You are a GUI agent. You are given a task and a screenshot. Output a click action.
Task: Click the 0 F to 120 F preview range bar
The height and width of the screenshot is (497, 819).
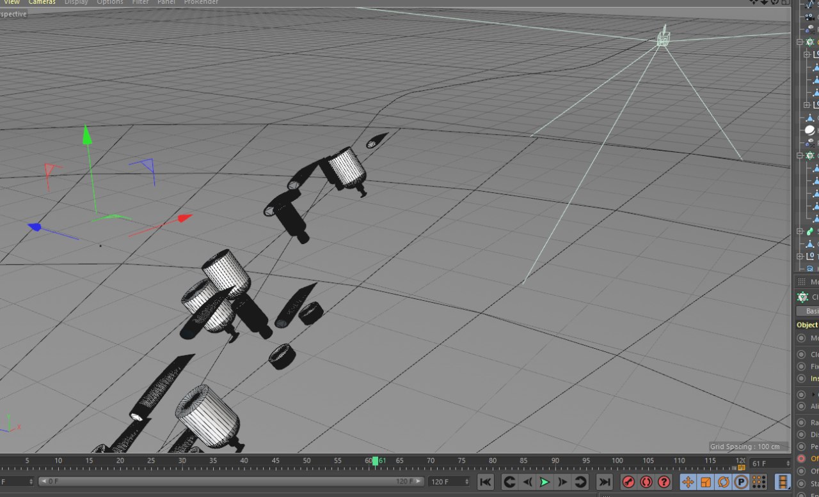point(231,482)
